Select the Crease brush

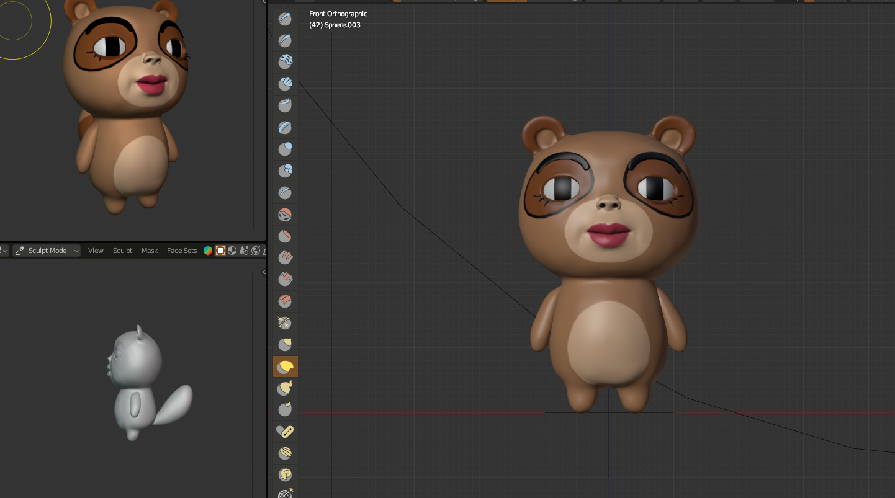click(x=285, y=192)
